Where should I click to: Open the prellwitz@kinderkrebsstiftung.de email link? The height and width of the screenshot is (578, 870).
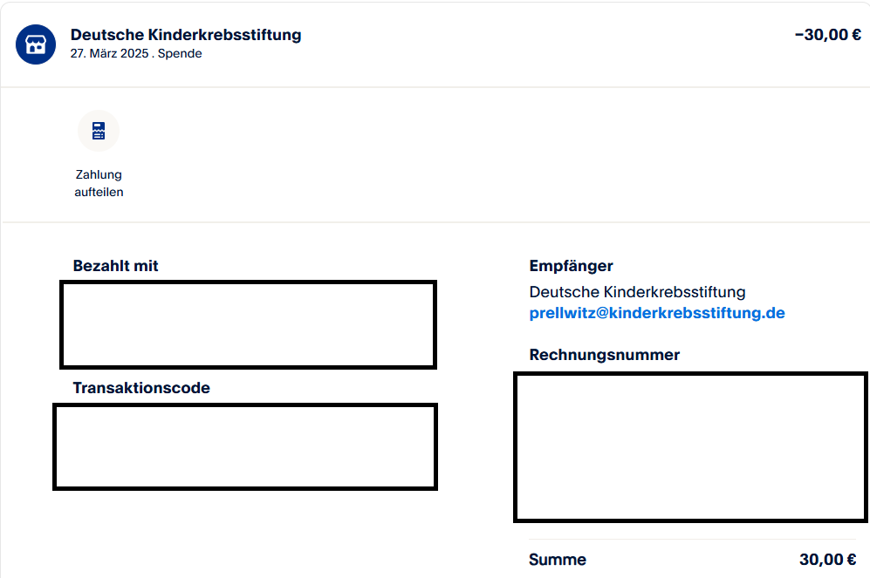(657, 313)
